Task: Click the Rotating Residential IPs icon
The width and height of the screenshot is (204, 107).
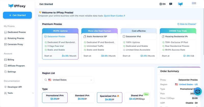Action: pos(163,36)
